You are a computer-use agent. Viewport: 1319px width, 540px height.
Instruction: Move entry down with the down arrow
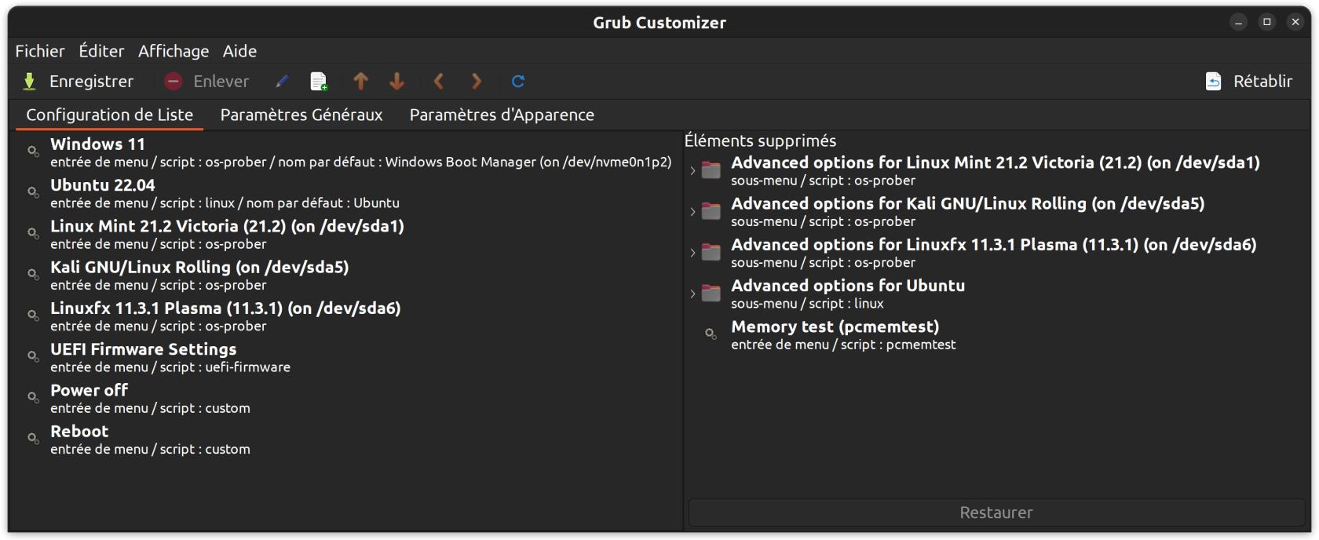pyautogui.click(x=397, y=82)
